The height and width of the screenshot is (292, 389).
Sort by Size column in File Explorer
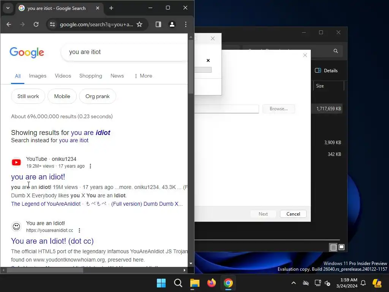click(x=329, y=86)
